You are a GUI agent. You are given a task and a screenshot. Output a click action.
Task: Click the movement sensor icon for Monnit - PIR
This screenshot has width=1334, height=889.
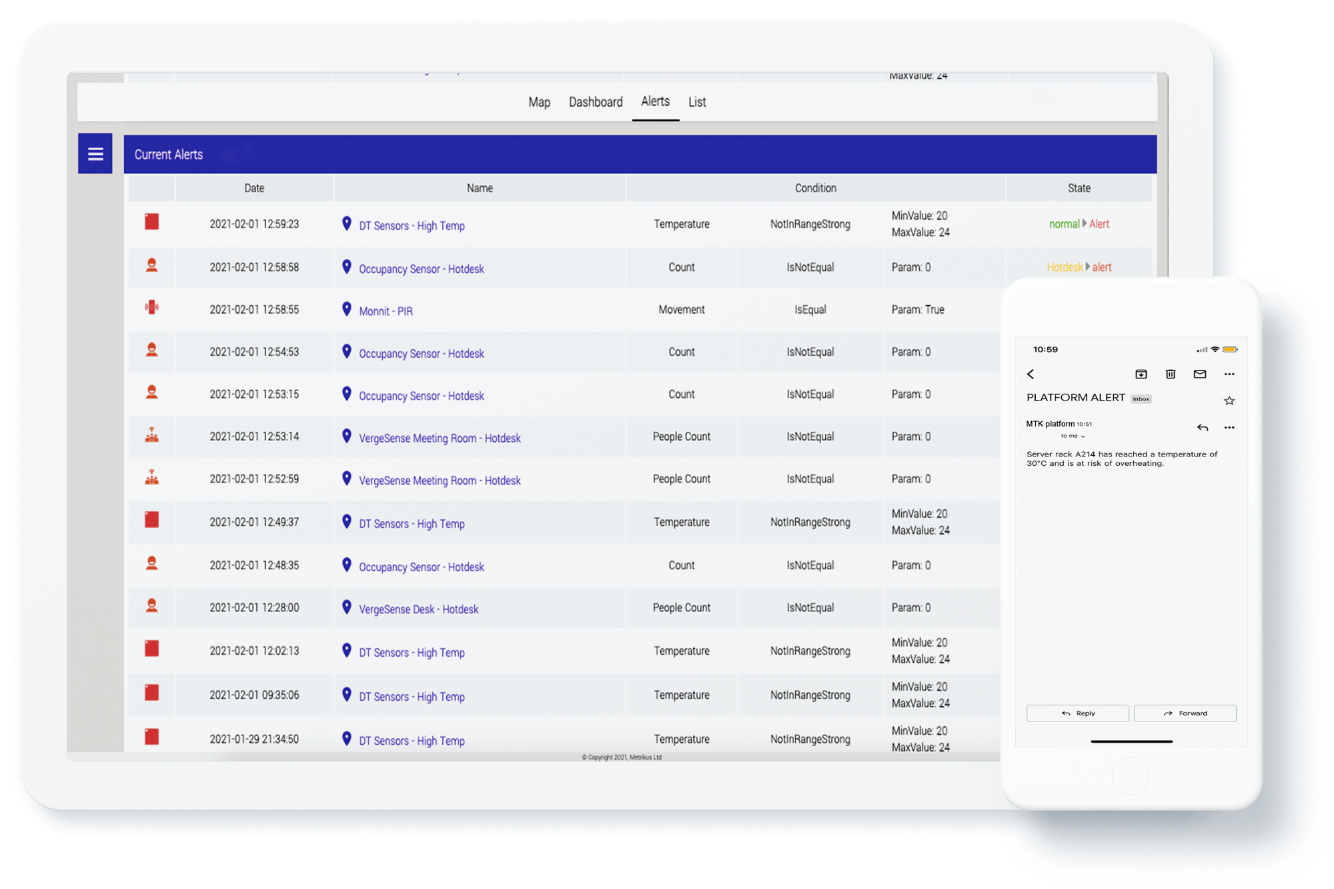pos(152,308)
